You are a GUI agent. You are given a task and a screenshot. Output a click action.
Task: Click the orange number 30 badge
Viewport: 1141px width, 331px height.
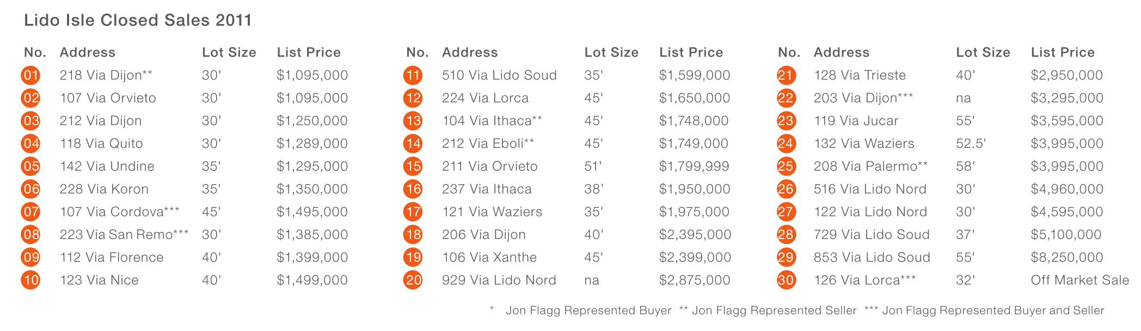786,280
